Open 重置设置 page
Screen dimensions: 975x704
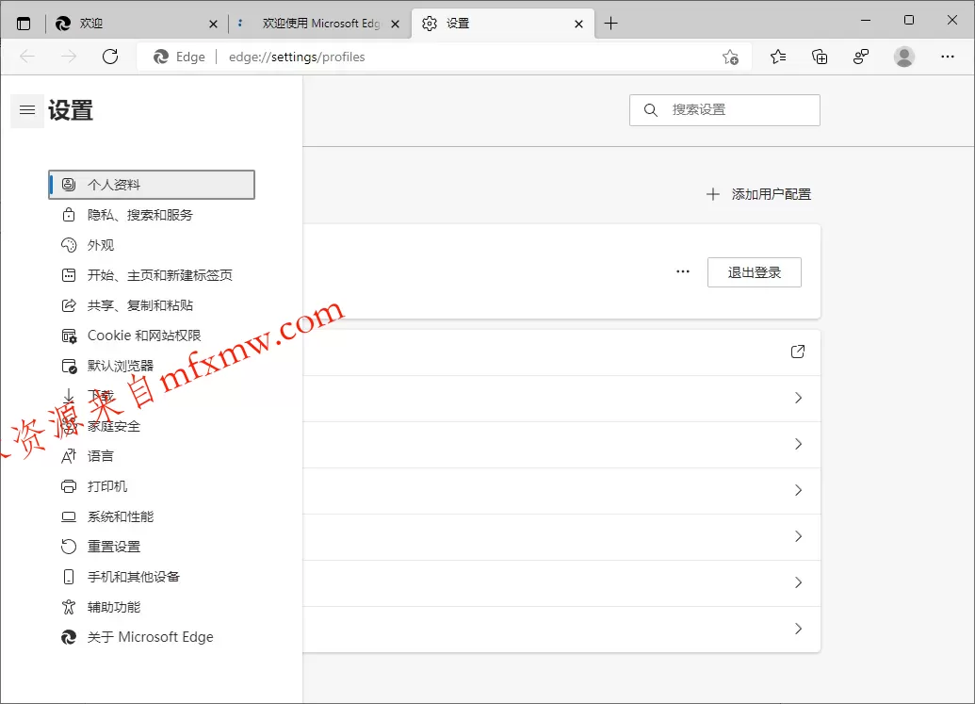point(152,547)
